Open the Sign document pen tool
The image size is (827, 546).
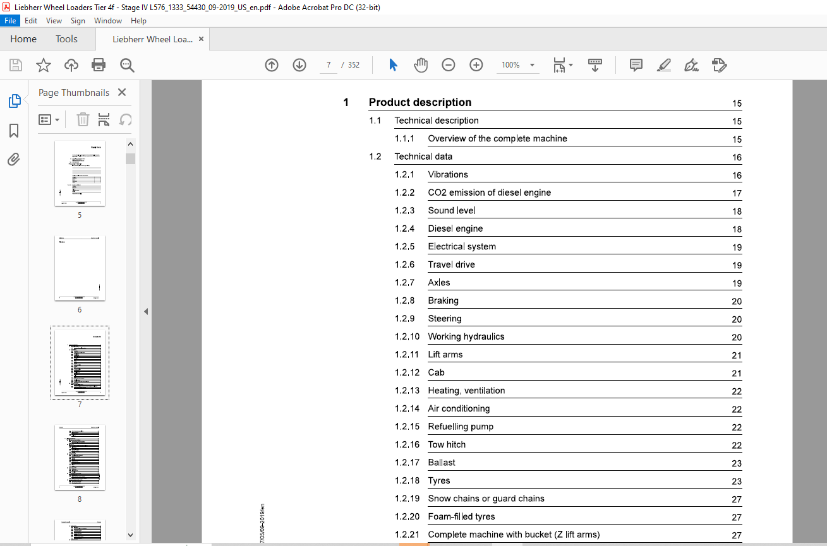[692, 65]
